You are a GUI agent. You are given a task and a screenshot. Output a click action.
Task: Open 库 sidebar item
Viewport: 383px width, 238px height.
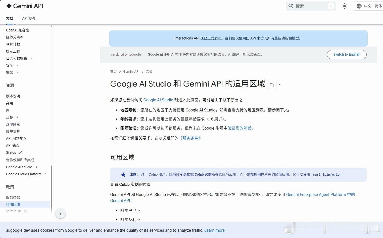8,110
